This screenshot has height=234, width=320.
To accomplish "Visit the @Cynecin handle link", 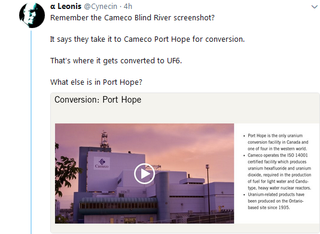I will click(100, 7).
